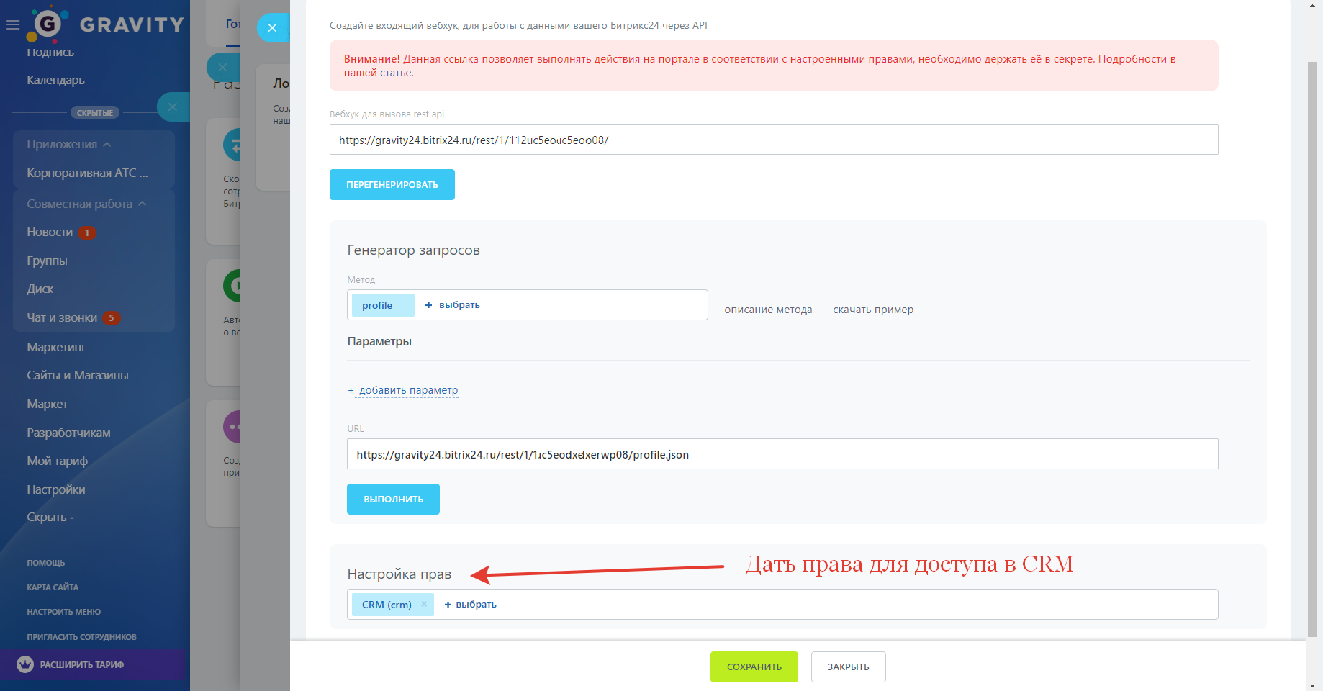This screenshot has width=1323, height=691.
Task: Expand the Скрыть menu item
Action: (50, 517)
